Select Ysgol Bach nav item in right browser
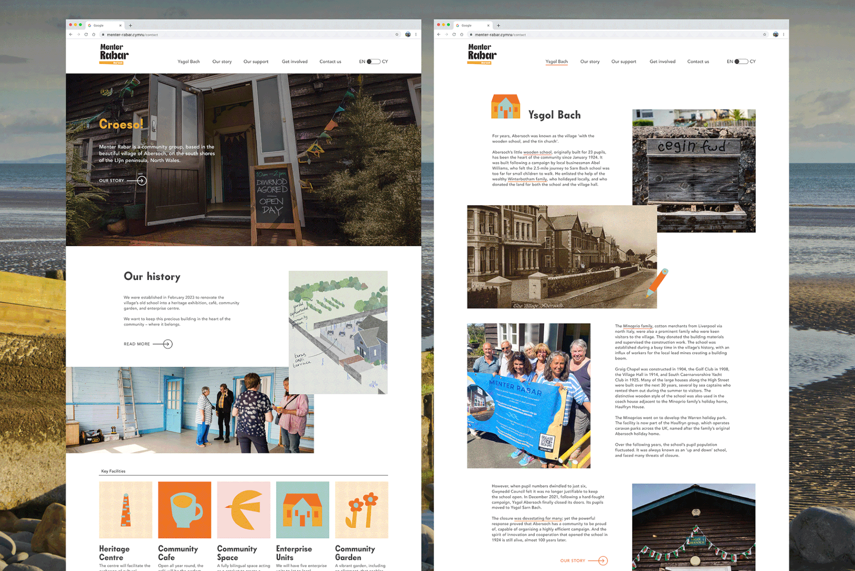 (x=556, y=62)
